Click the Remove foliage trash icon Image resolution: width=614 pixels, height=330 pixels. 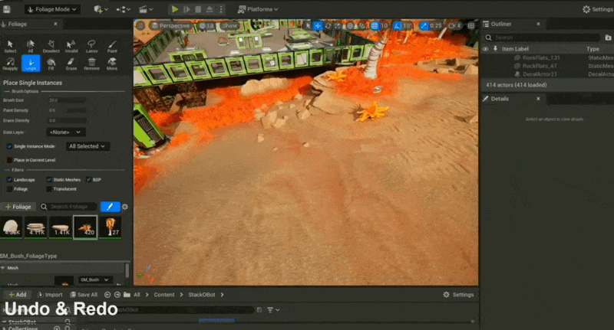[x=91, y=63]
